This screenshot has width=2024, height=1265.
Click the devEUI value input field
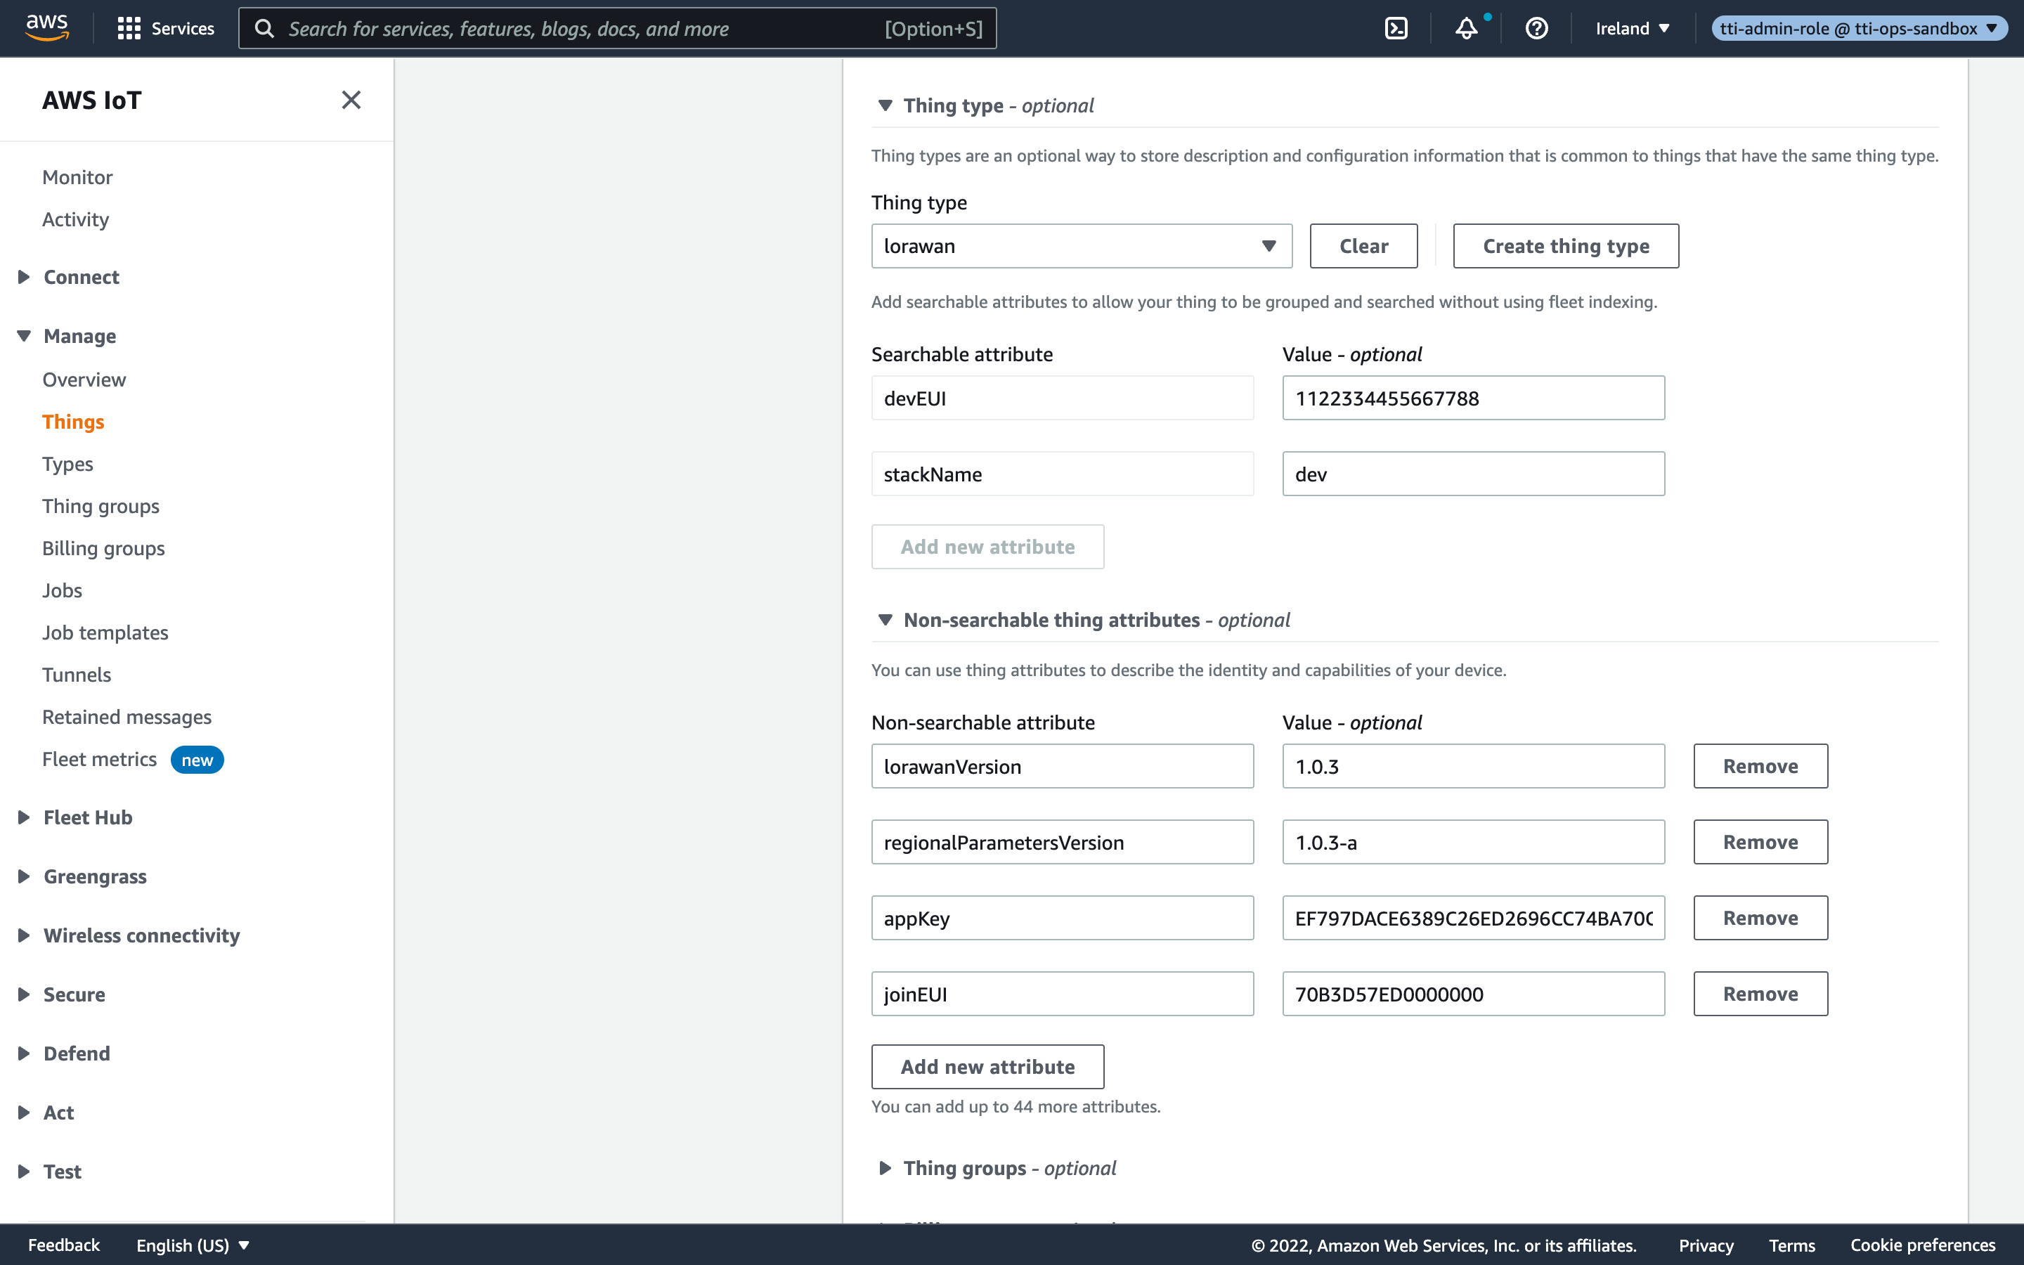[1473, 398]
